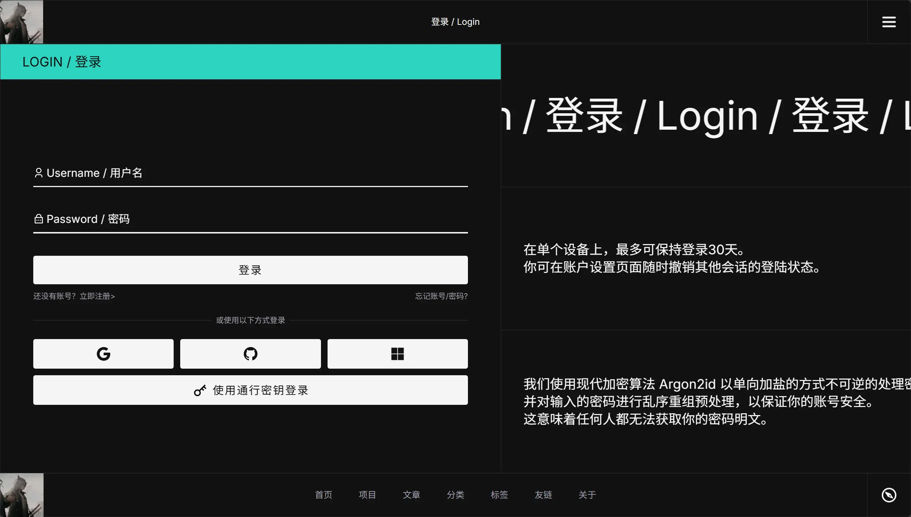
Task: Open 关于 in footer navigation
Action: point(587,495)
